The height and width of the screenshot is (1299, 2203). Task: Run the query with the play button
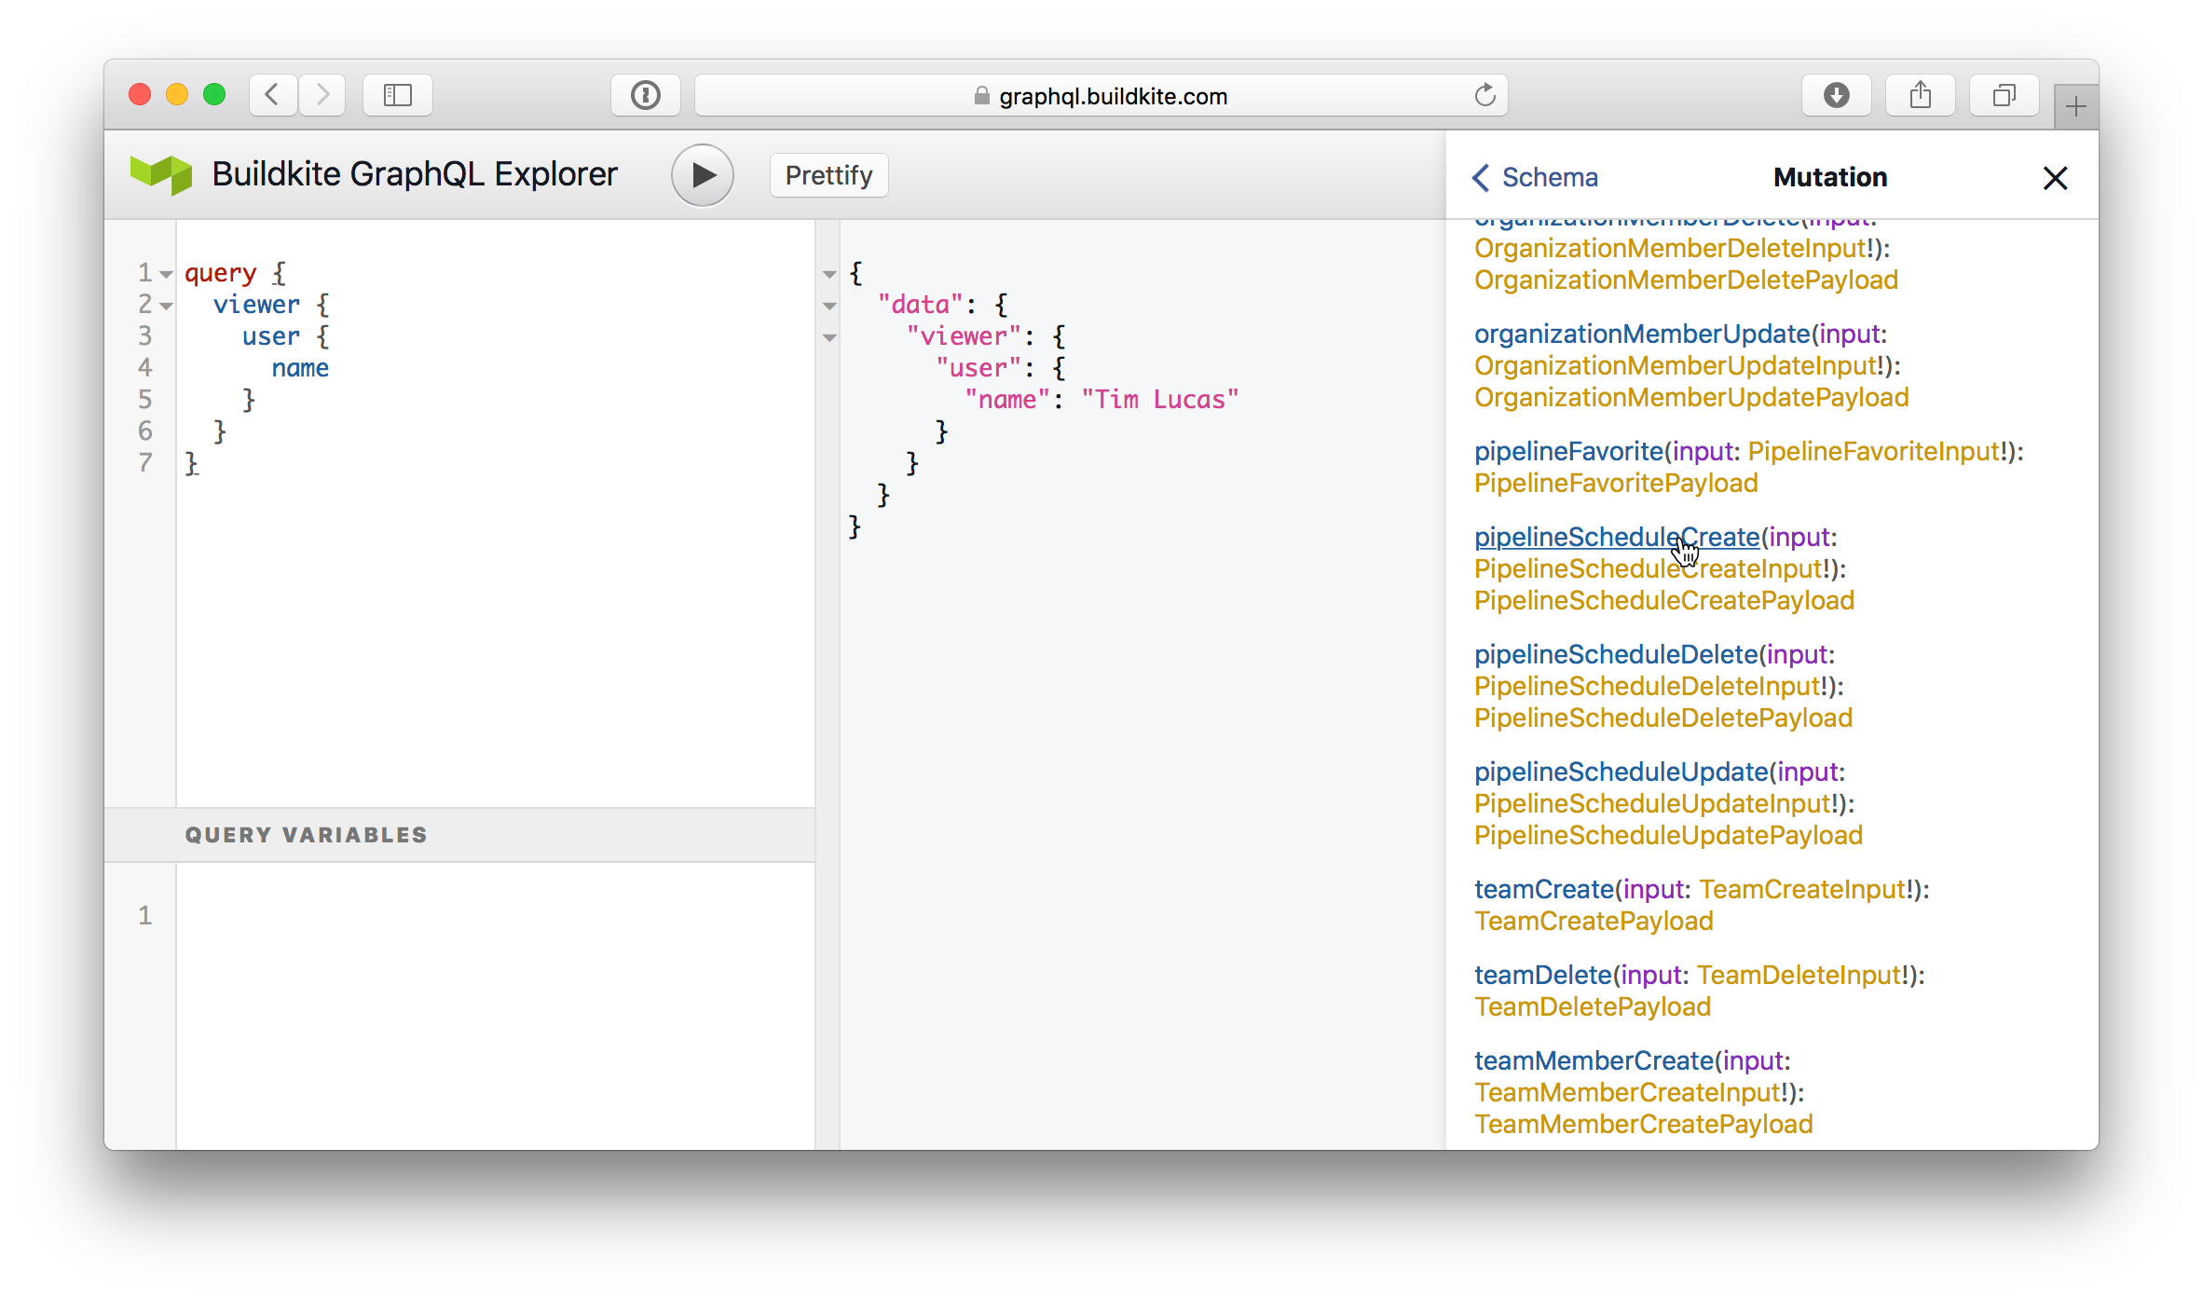703,175
